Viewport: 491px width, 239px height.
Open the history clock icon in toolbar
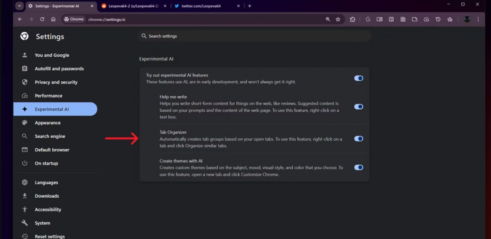click(438, 20)
